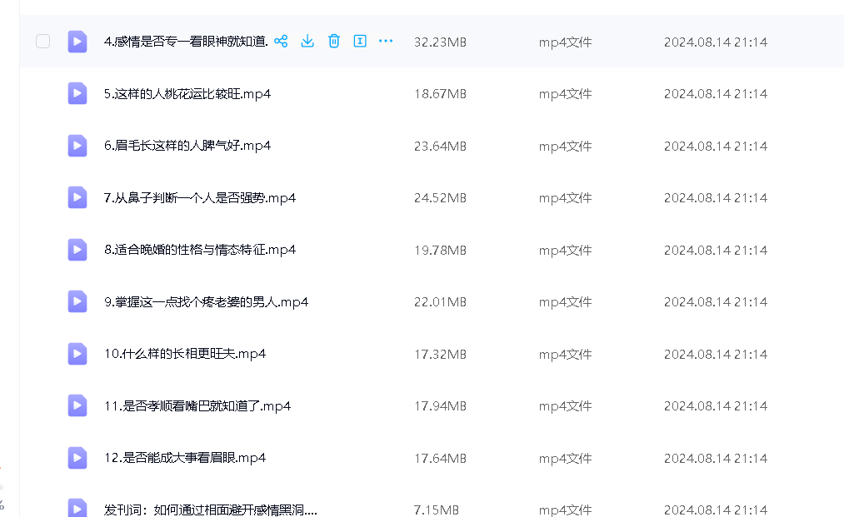Click the video icon of 7.从鼻子判断一个人是否强势.mp4
The image size is (844, 517).
point(77,197)
